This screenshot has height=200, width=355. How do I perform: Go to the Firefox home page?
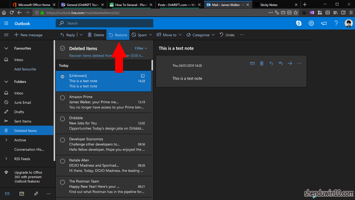[x=4, y=12]
